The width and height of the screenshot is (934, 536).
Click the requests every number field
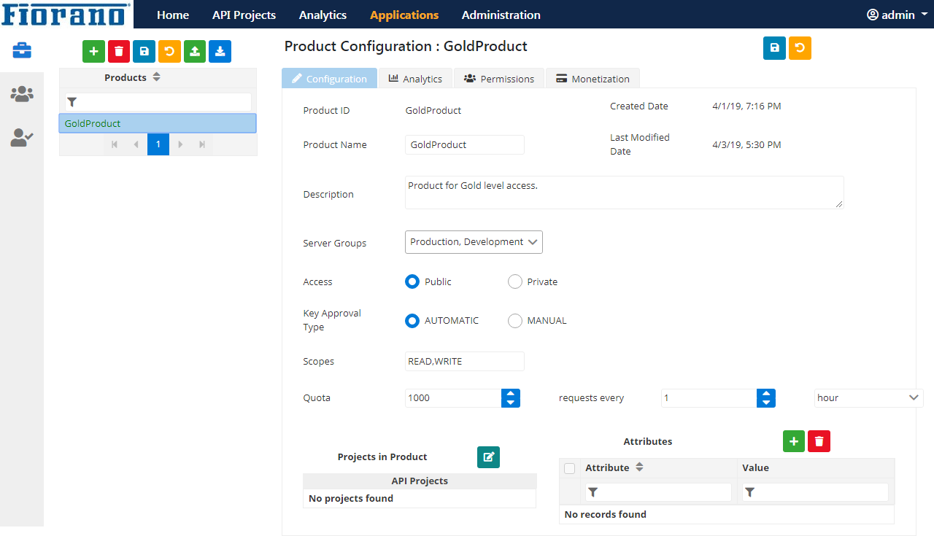click(x=709, y=398)
